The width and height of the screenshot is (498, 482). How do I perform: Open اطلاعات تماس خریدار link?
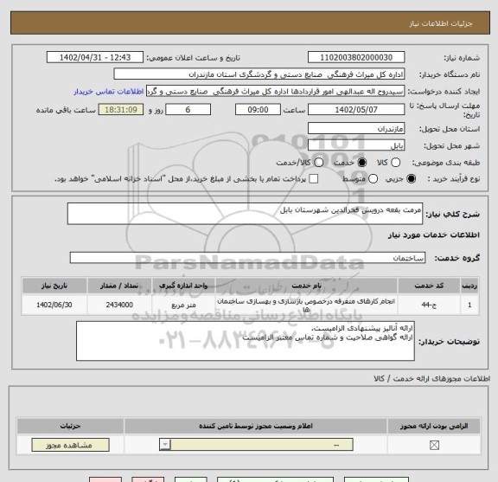[109, 92]
